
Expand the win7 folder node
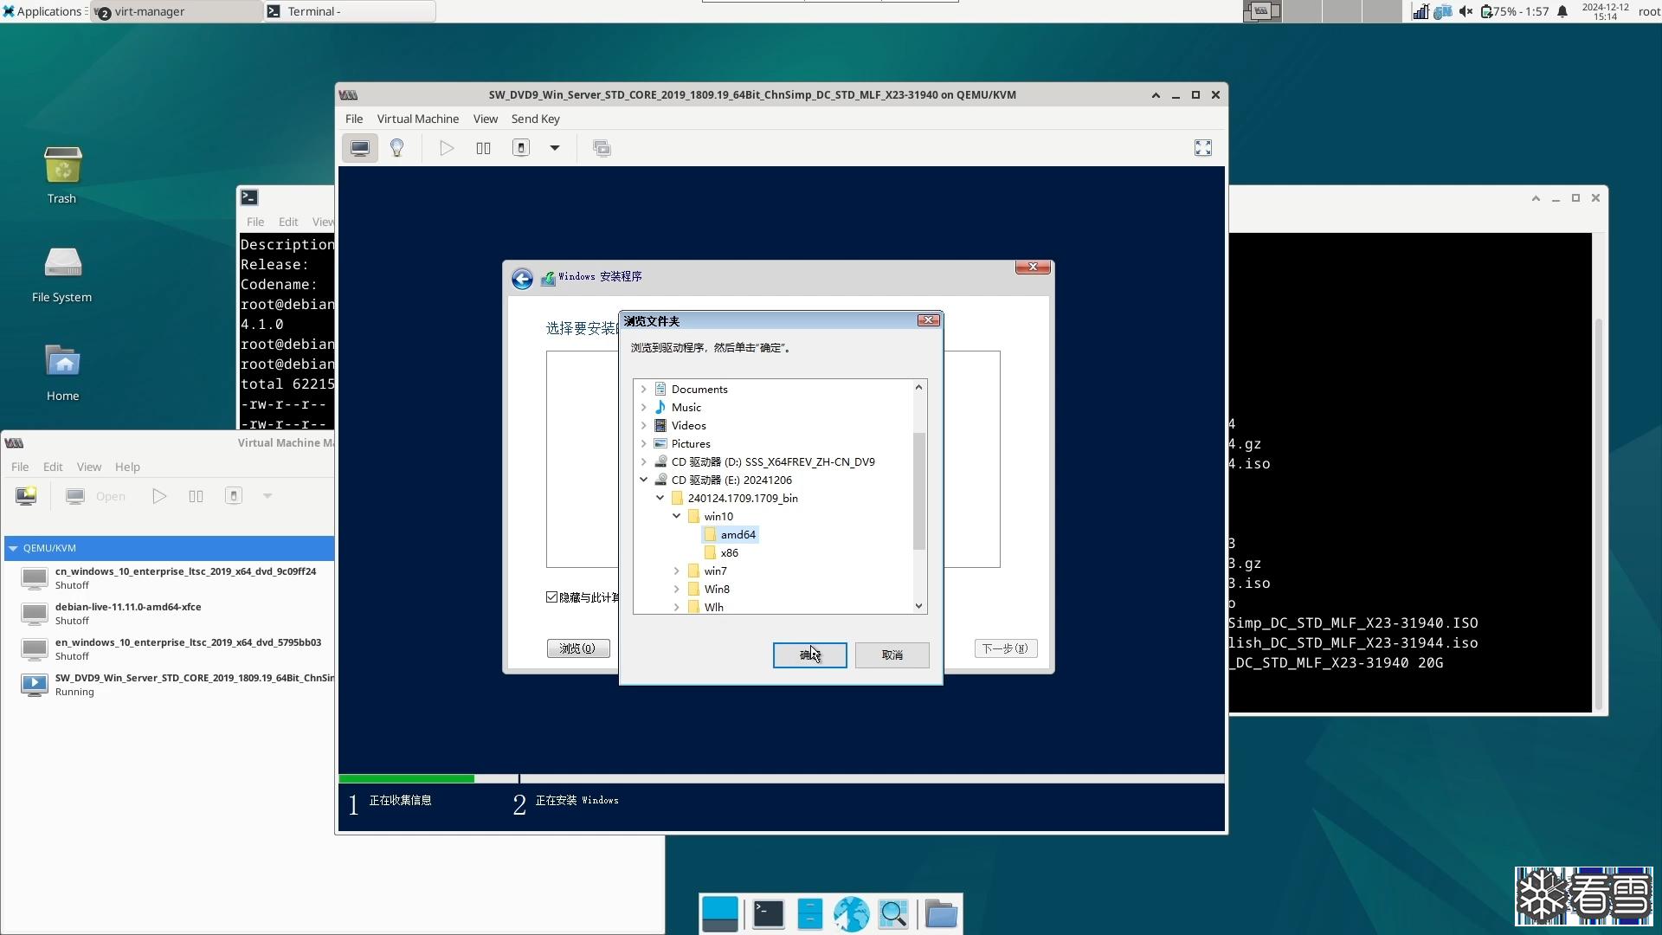(677, 571)
